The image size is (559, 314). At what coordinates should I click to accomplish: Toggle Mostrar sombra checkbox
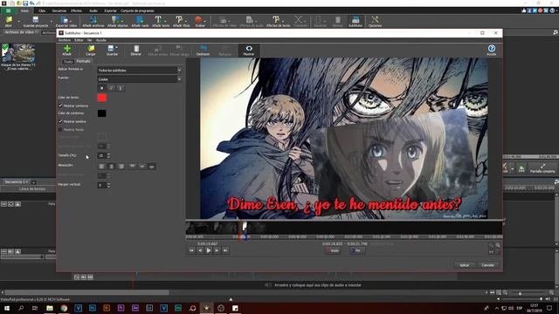point(60,121)
